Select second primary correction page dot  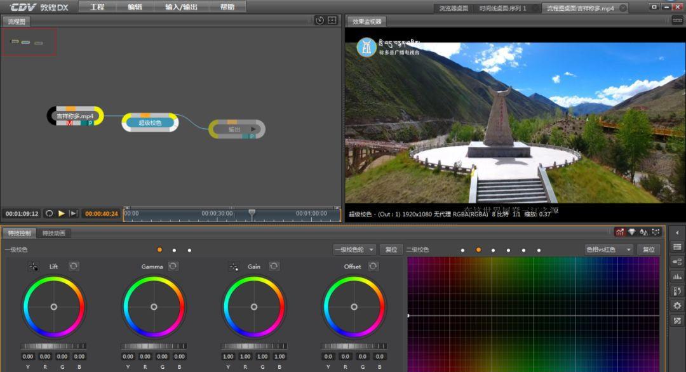(175, 250)
